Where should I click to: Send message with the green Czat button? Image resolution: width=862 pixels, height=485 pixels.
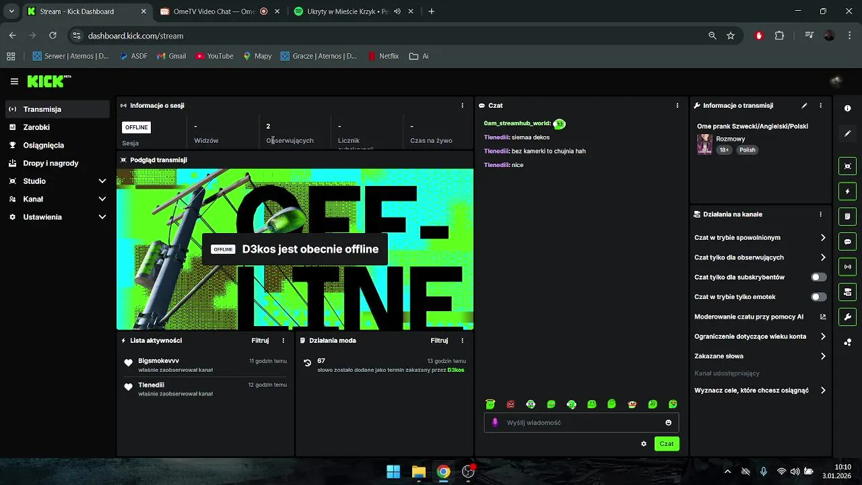click(x=667, y=444)
